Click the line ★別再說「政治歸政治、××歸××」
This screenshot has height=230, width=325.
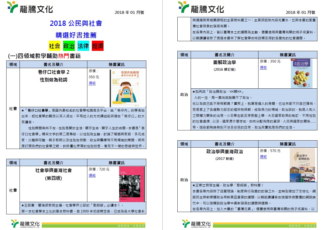point(218,92)
